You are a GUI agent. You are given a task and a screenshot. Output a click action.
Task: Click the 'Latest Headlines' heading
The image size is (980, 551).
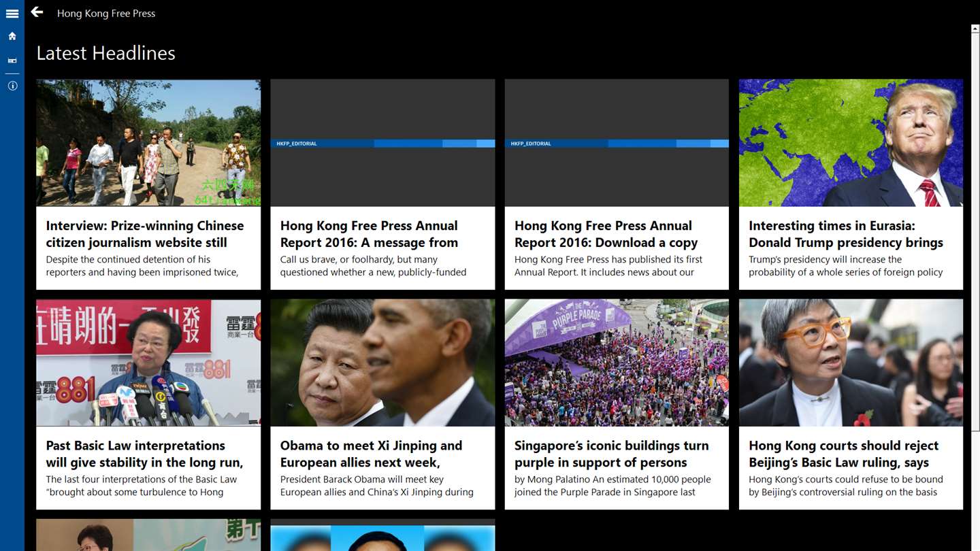click(105, 53)
